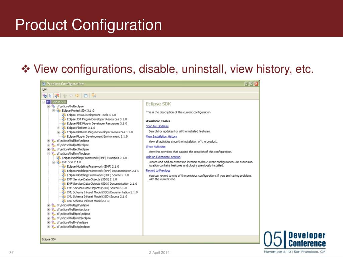Select EMF Service Data Objects (SDO) Source 2.1.0
Screen dimensions: 343x257
pyautogui.click(x=97, y=188)
